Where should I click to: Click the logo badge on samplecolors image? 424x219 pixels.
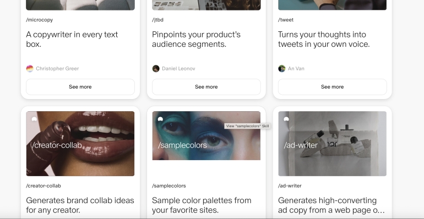pyautogui.click(x=160, y=119)
